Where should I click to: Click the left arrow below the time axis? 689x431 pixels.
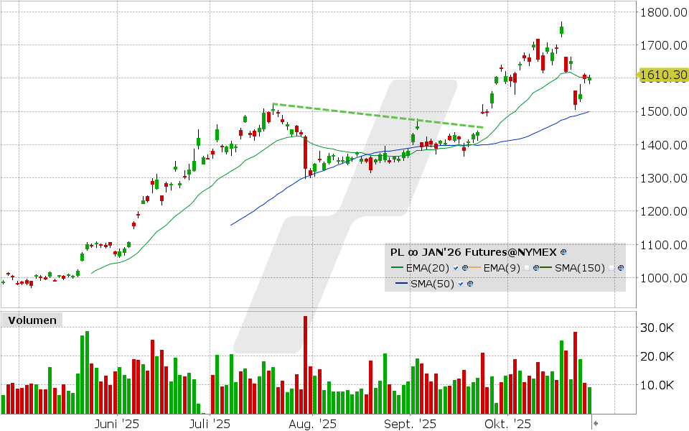[x=596, y=424]
